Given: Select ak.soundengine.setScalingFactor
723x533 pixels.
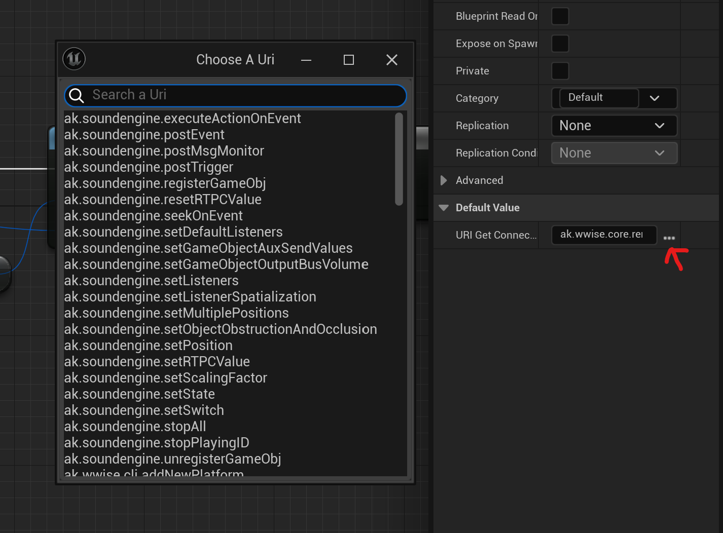Looking at the screenshot, I should [x=166, y=378].
